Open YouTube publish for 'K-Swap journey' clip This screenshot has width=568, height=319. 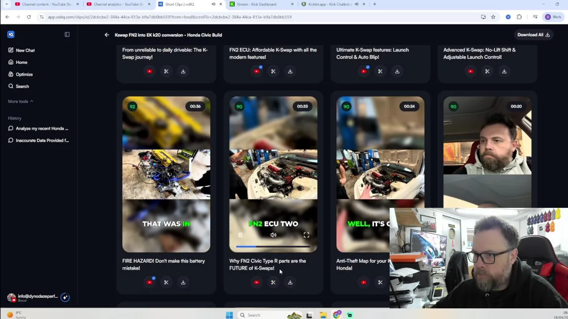point(150,71)
